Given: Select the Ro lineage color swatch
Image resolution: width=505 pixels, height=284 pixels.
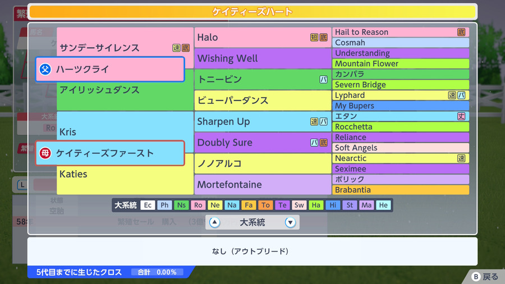Looking at the screenshot, I should (198, 205).
